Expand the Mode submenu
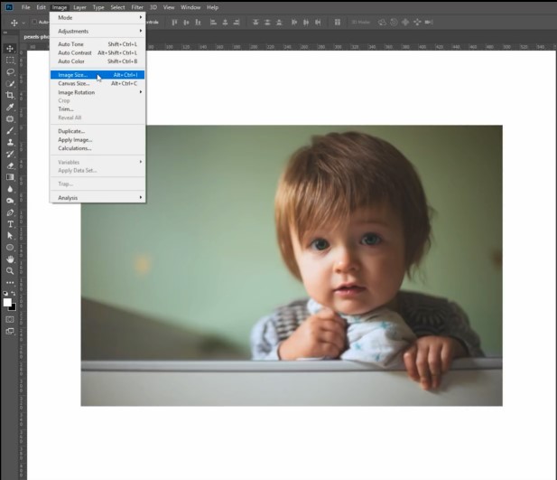 coord(97,17)
